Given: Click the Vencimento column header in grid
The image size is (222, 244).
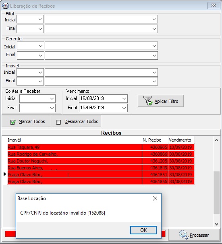Looking at the screenshot, I should tap(181, 140).
